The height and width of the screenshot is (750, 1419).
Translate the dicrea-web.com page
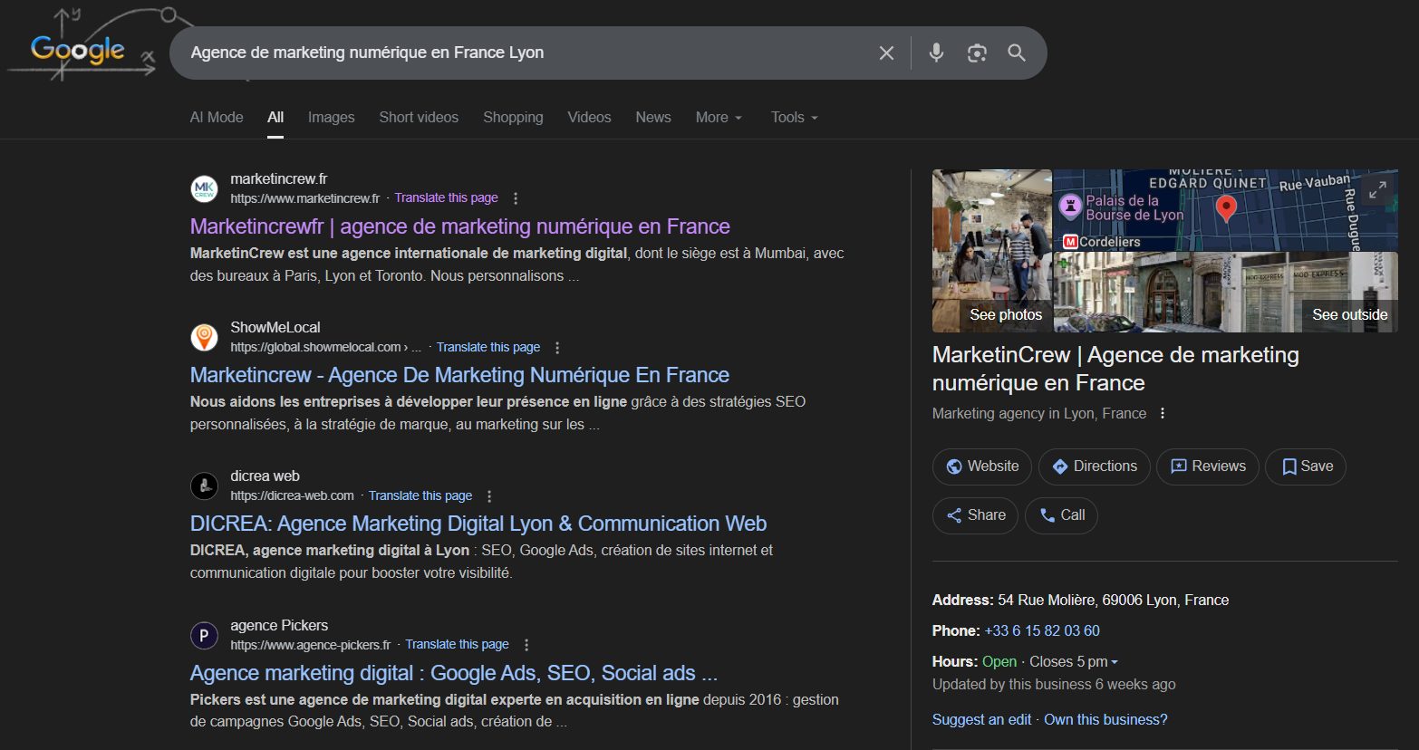[x=420, y=496]
